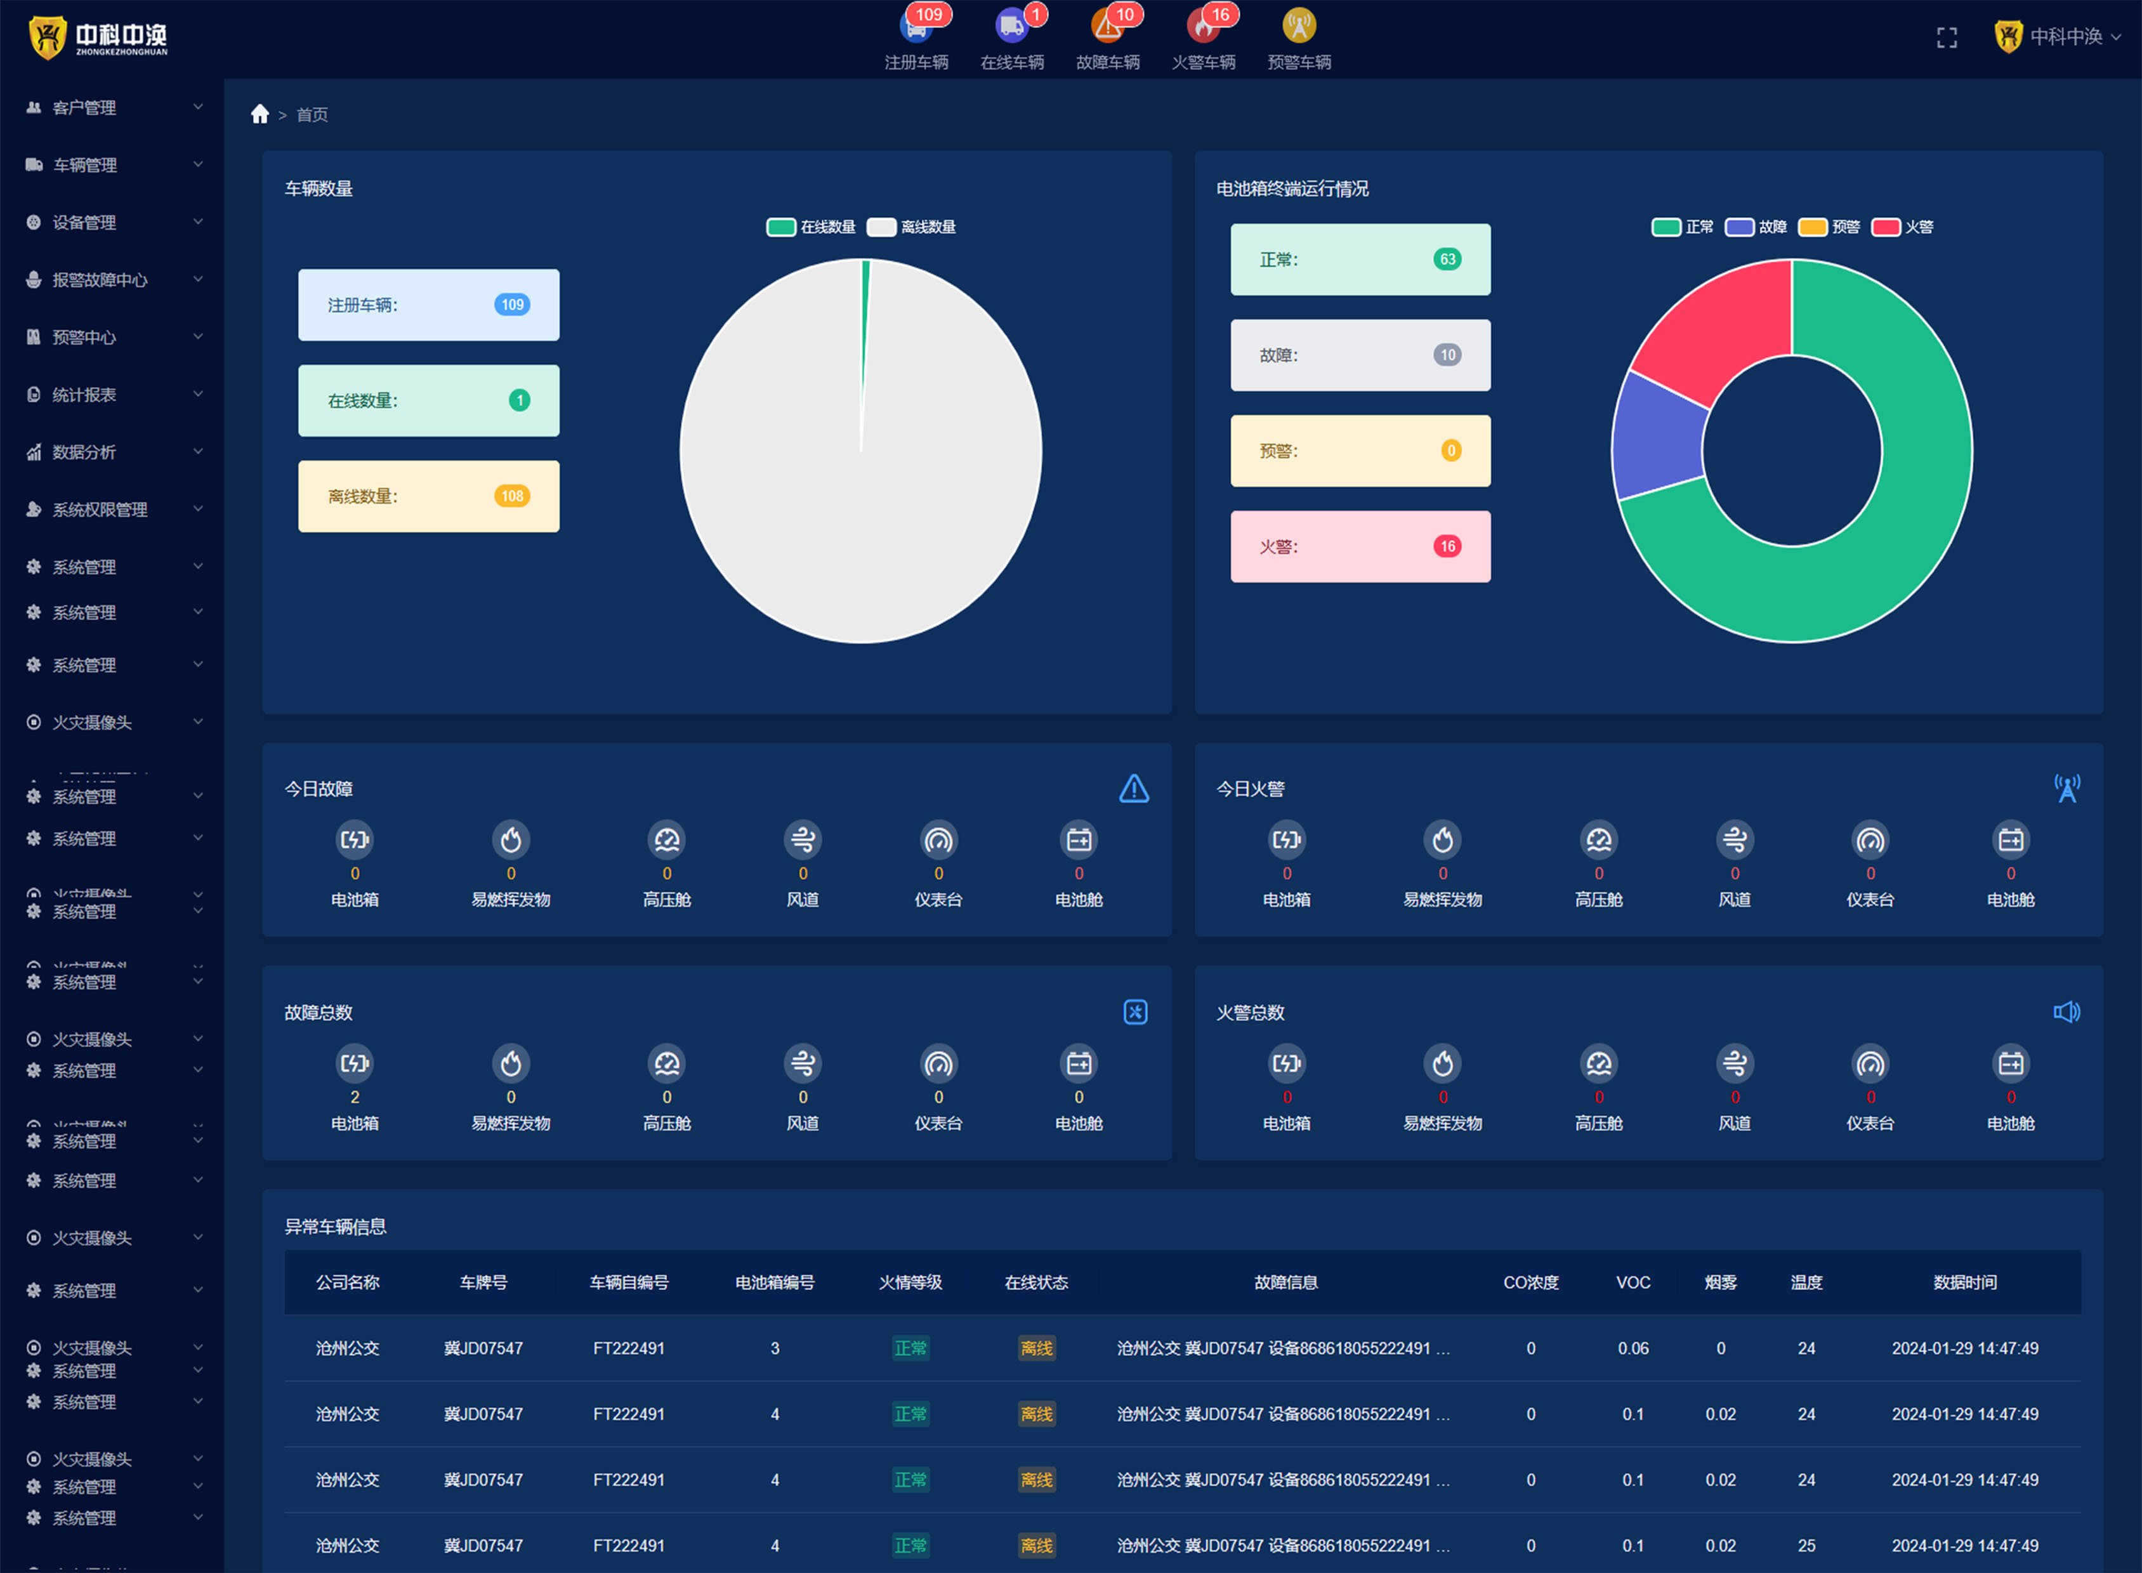Viewport: 2142px width, 1573px height.
Task: Click the home icon in the breadcrumb
Action: click(x=260, y=114)
